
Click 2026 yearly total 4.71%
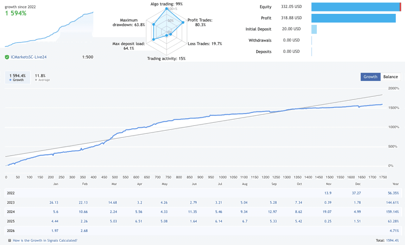394,231
